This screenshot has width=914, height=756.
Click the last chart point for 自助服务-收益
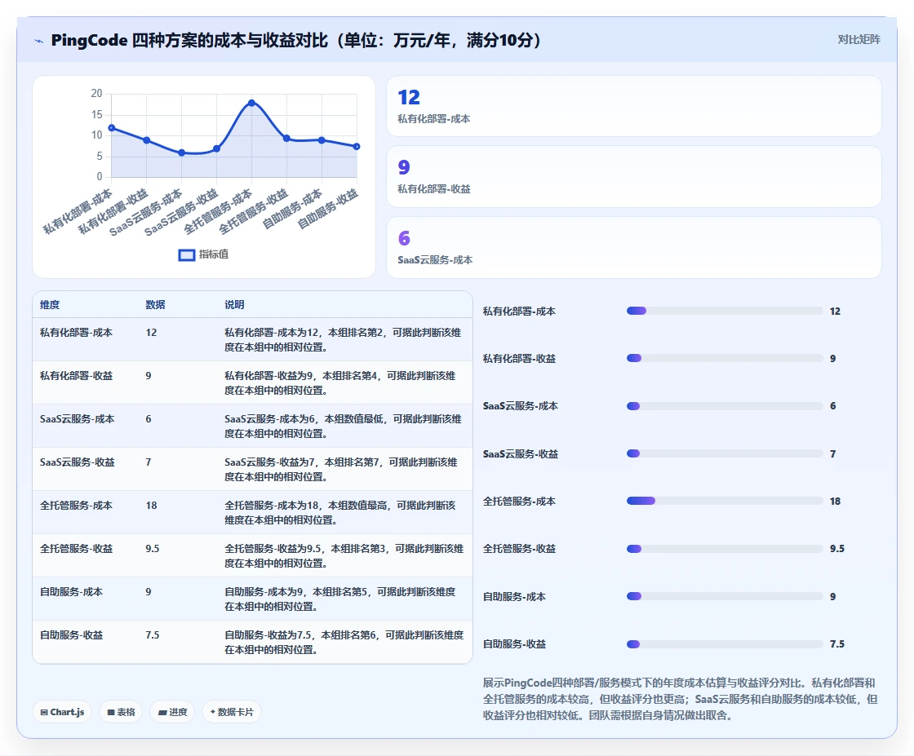pos(357,147)
